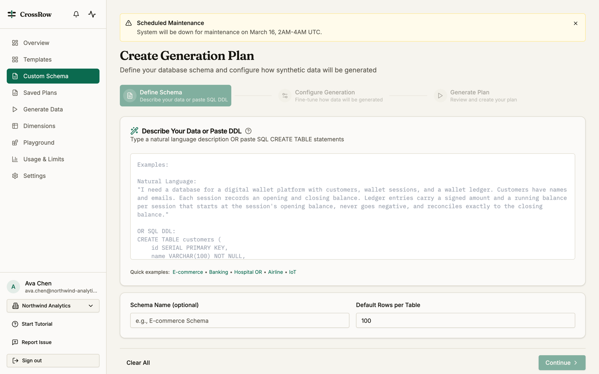Click the Clear All button
This screenshot has width=599, height=374.
[x=138, y=363]
